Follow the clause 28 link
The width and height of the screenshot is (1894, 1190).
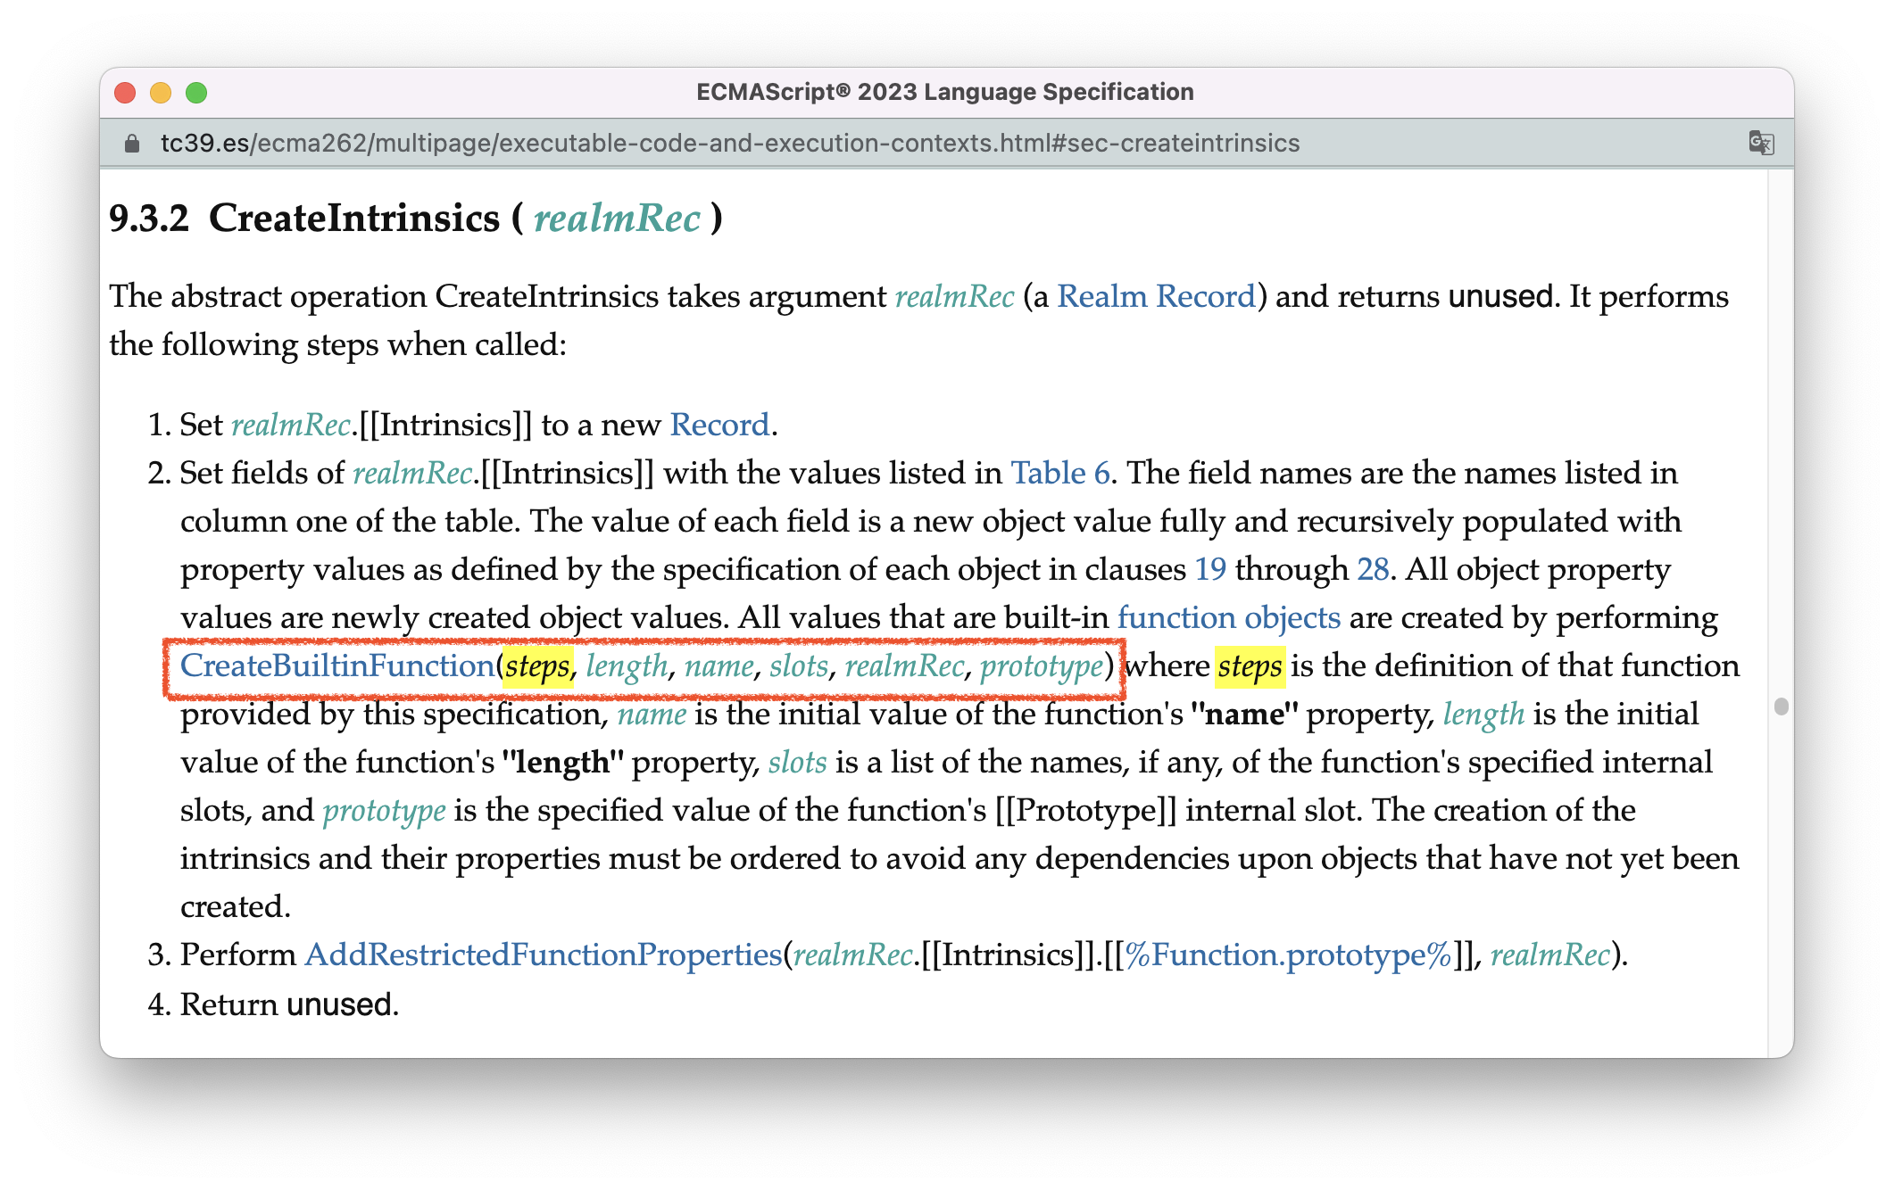pos(1372,569)
